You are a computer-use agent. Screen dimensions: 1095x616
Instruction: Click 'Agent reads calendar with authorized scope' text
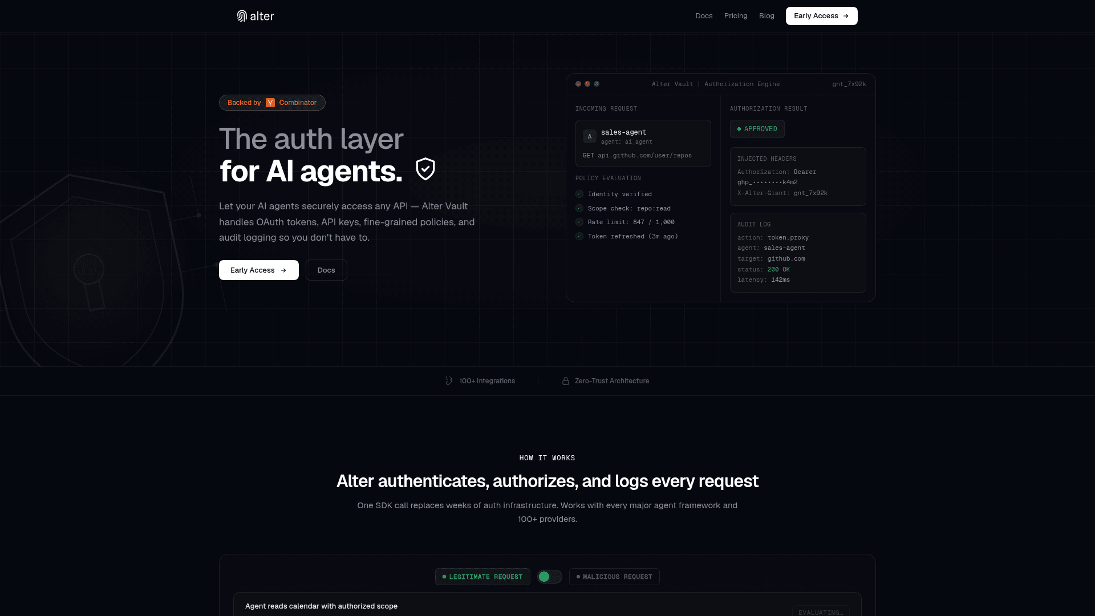tap(321, 606)
